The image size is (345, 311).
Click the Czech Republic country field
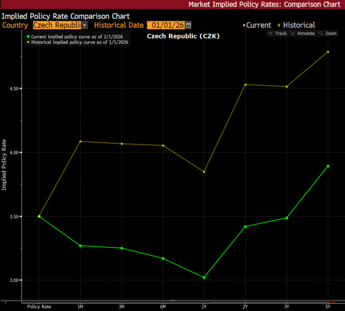[56, 25]
